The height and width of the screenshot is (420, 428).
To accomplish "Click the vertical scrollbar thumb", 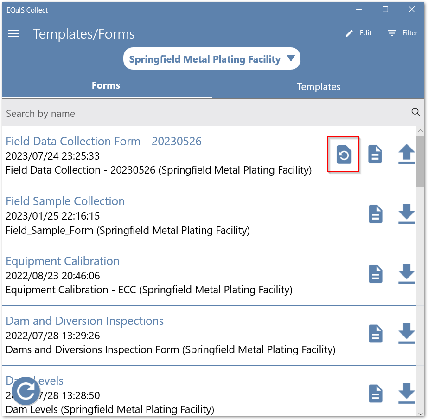I will (x=420, y=161).
